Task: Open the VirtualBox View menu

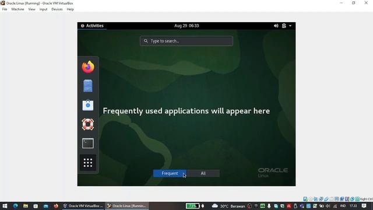Action: tap(31, 9)
